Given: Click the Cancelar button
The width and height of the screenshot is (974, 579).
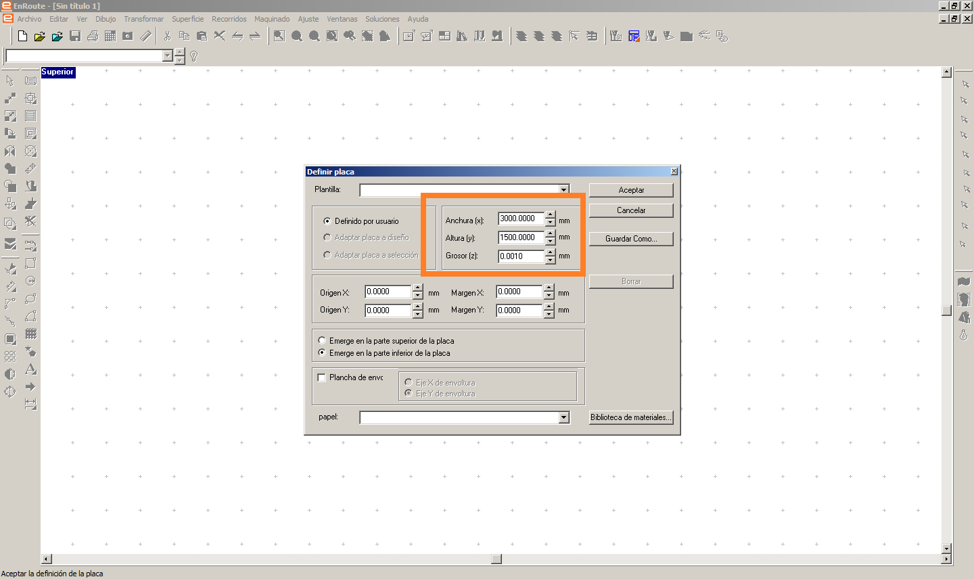Looking at the screenshot, I should (x=631, y=210).
